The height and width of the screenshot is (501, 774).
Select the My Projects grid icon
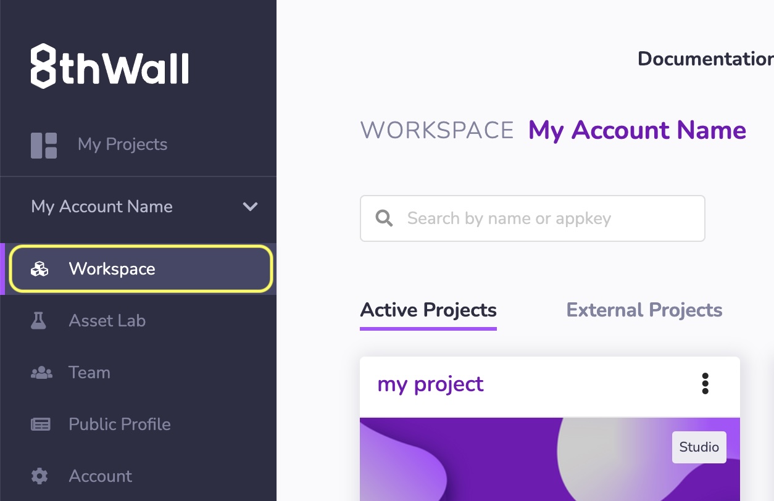(x=43, y=144)
